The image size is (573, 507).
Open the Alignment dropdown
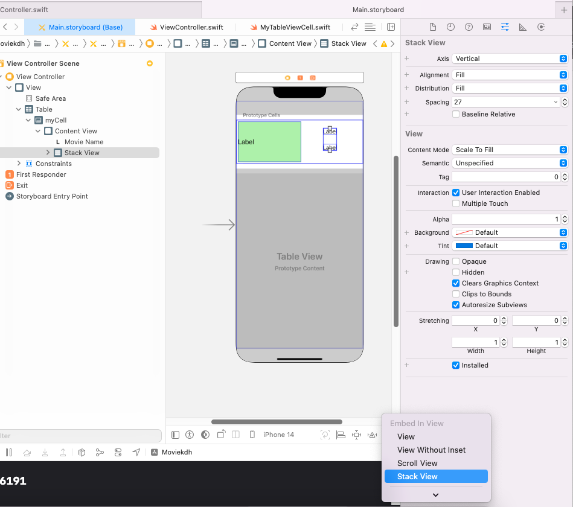(x=510, y=75)
